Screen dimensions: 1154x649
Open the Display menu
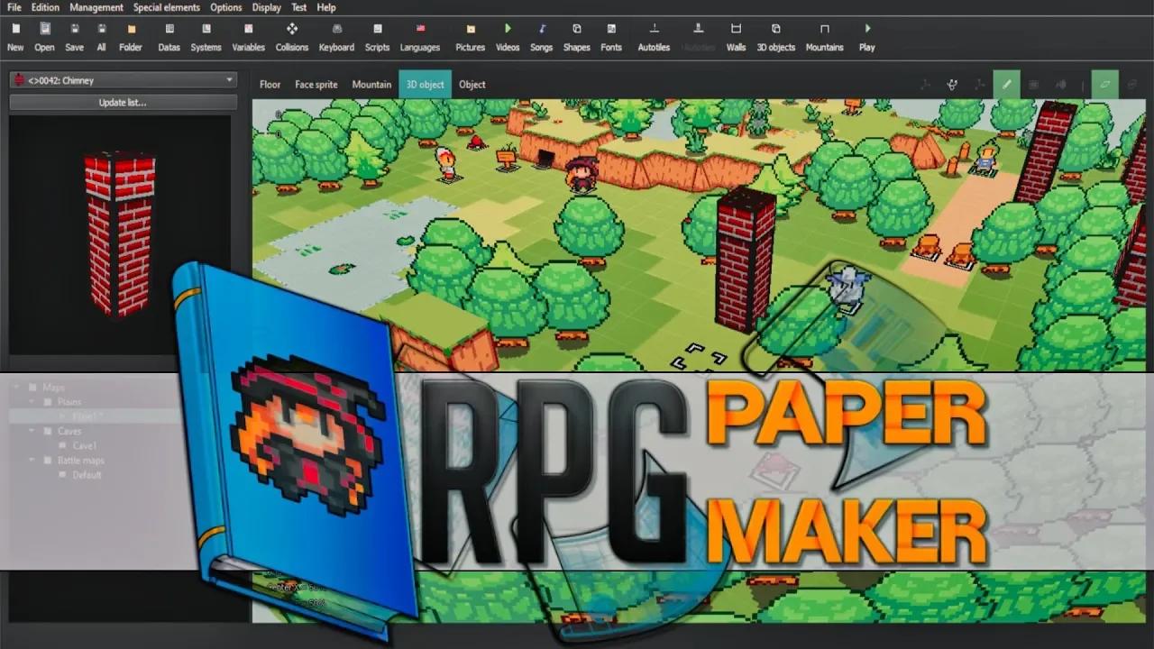pos(266,7)
